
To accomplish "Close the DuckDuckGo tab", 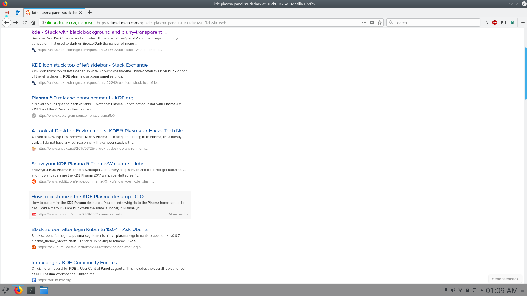I will coord(80,13).
